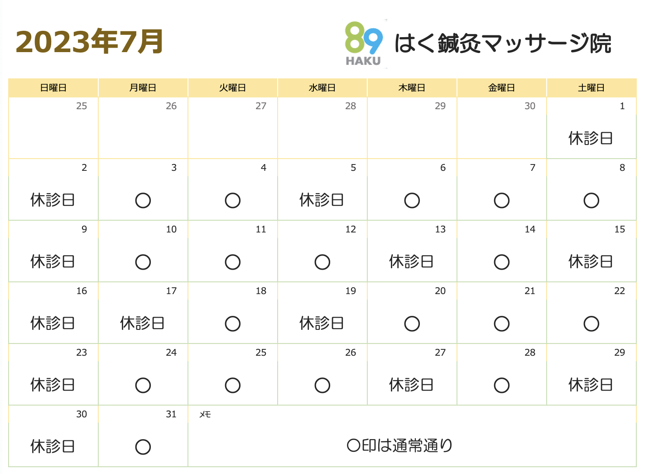This screenshot has height=474, width=654.
Task: Click the 休診日 label on July 17
Action: pyautogui.click(x=142, y=323)
